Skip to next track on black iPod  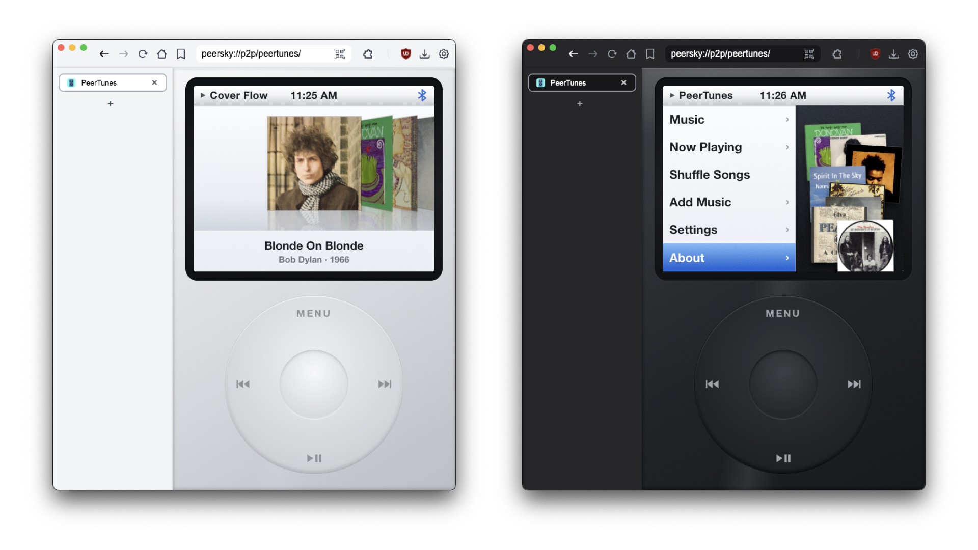coord(854,384)
